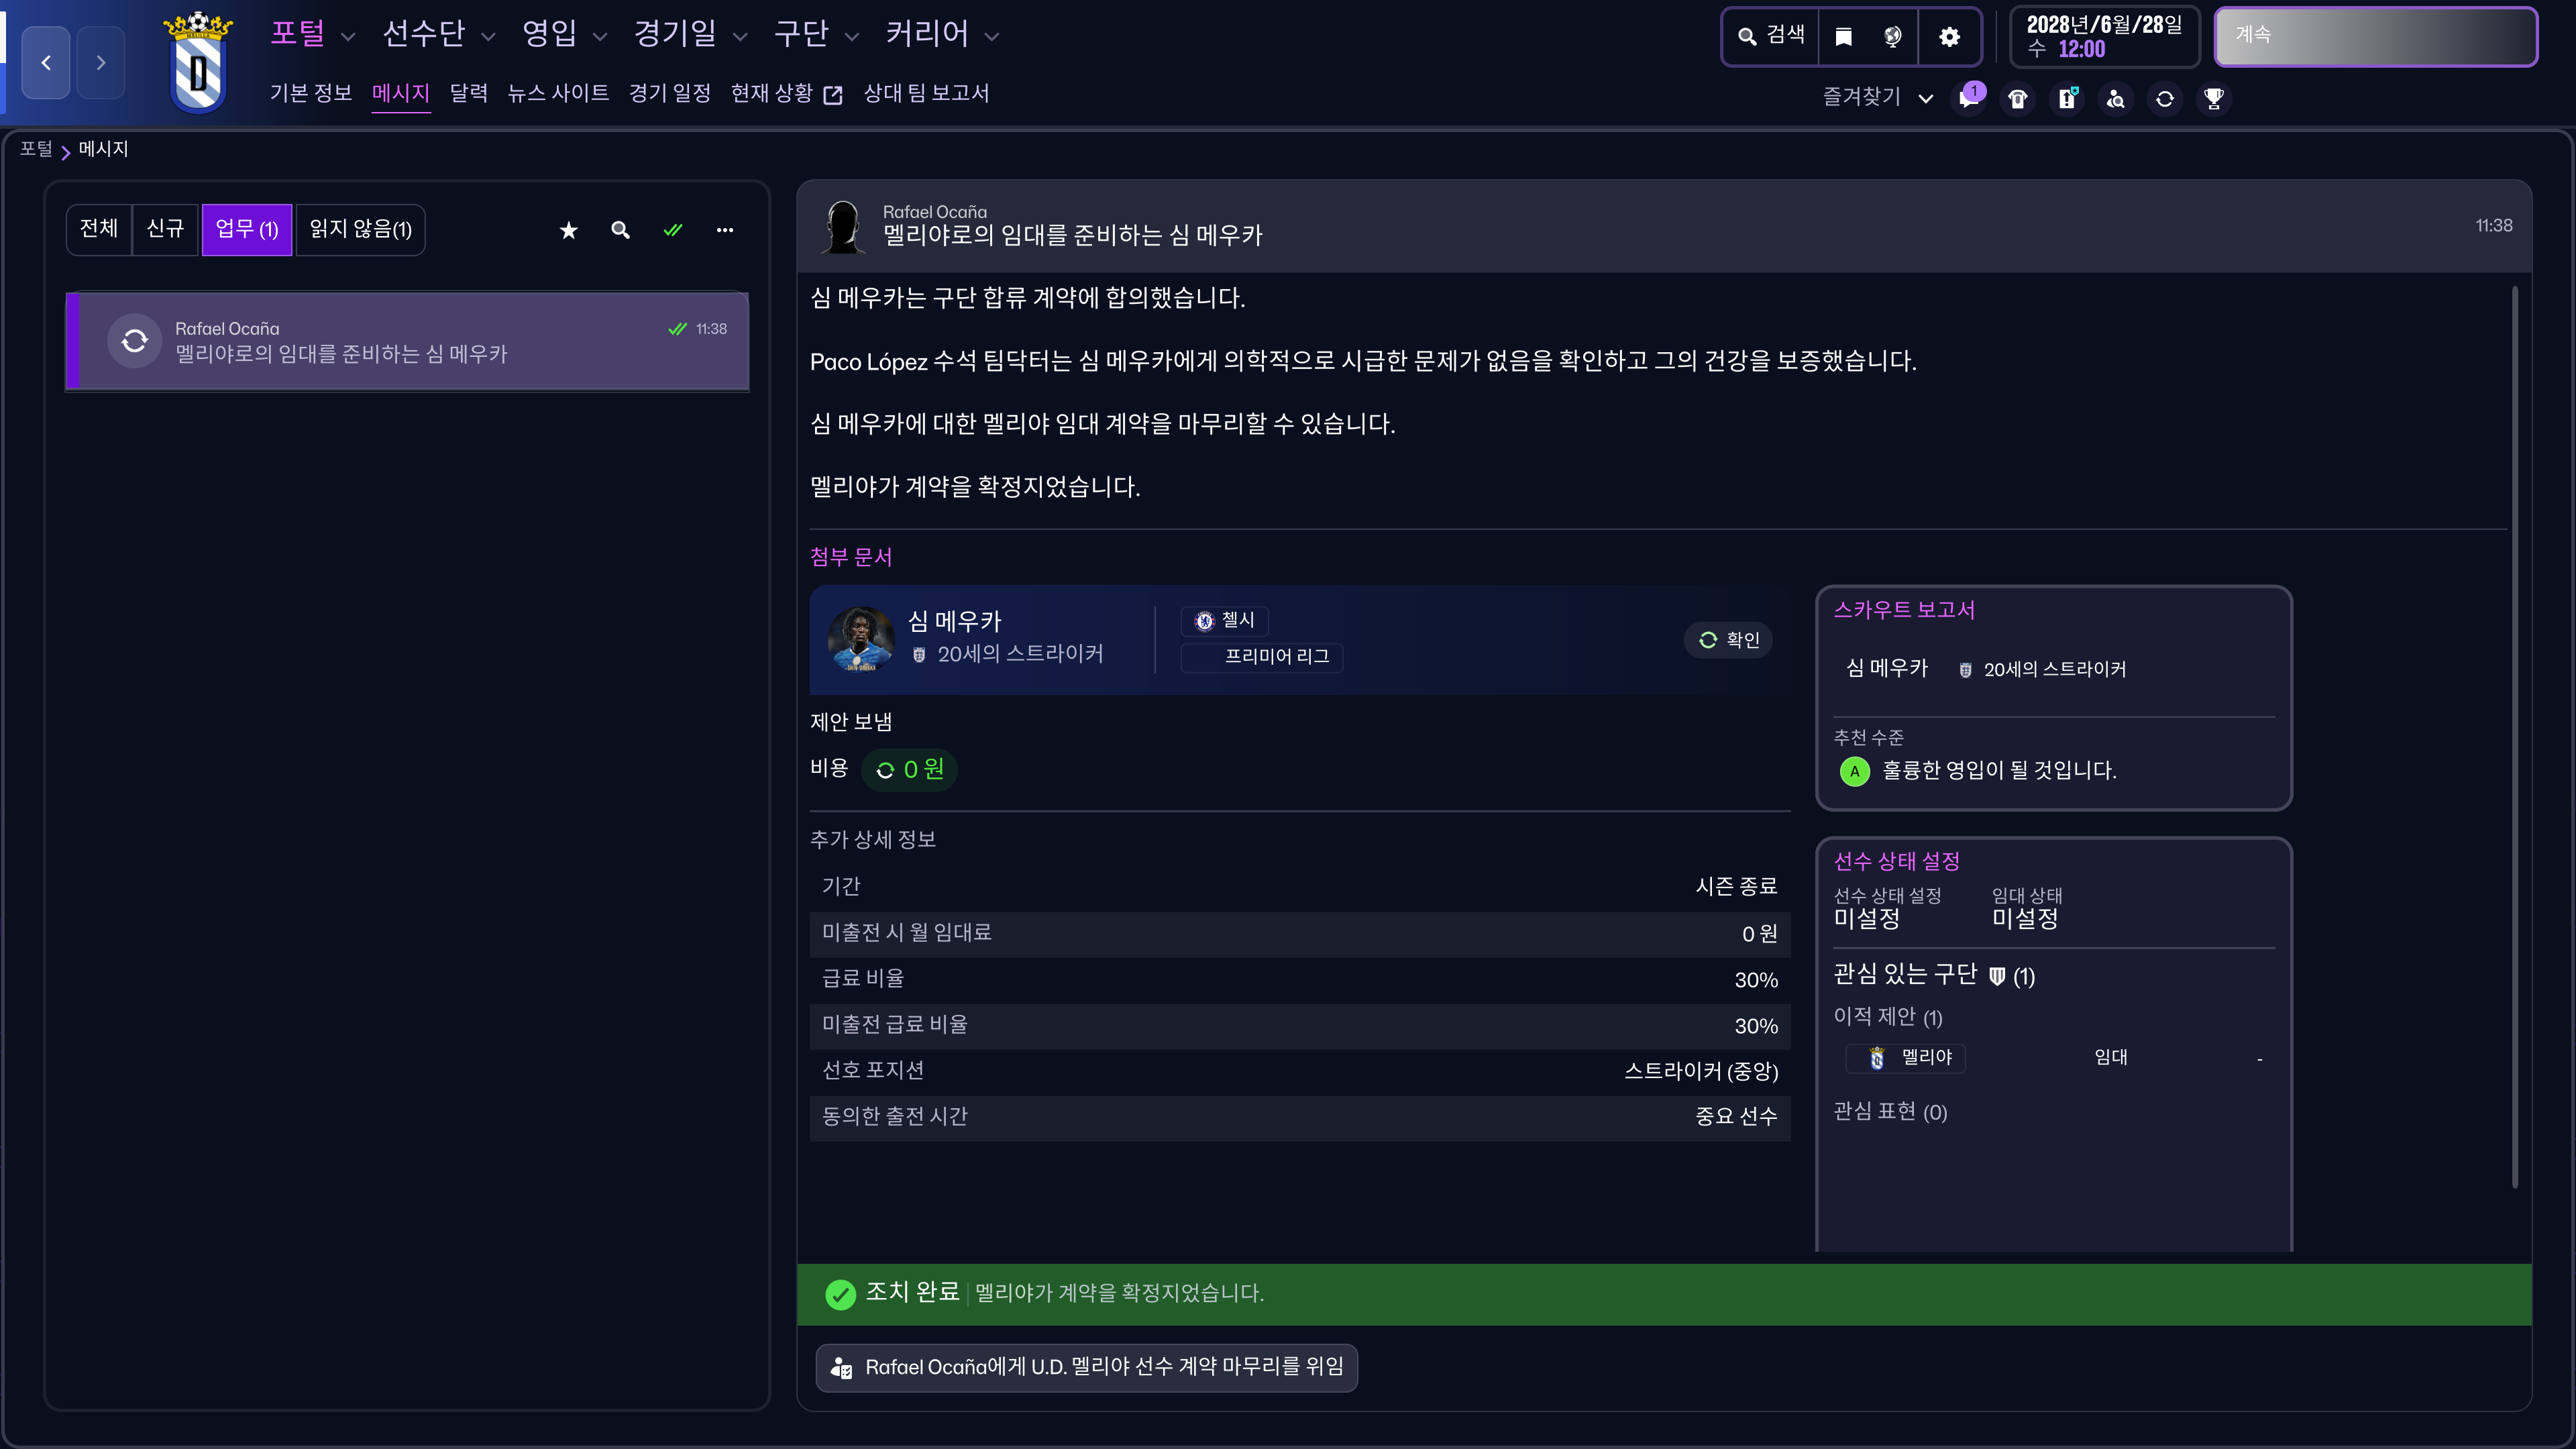Expand the 선수단 menu chevron
2576x1449 pixels.
488,37
